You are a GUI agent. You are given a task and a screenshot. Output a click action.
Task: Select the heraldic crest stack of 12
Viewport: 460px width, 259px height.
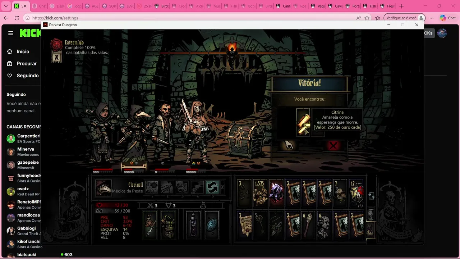357,193
